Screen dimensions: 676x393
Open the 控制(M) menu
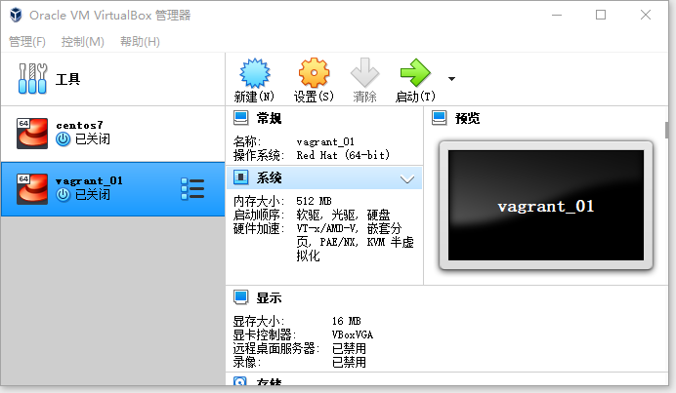(83, 42)
